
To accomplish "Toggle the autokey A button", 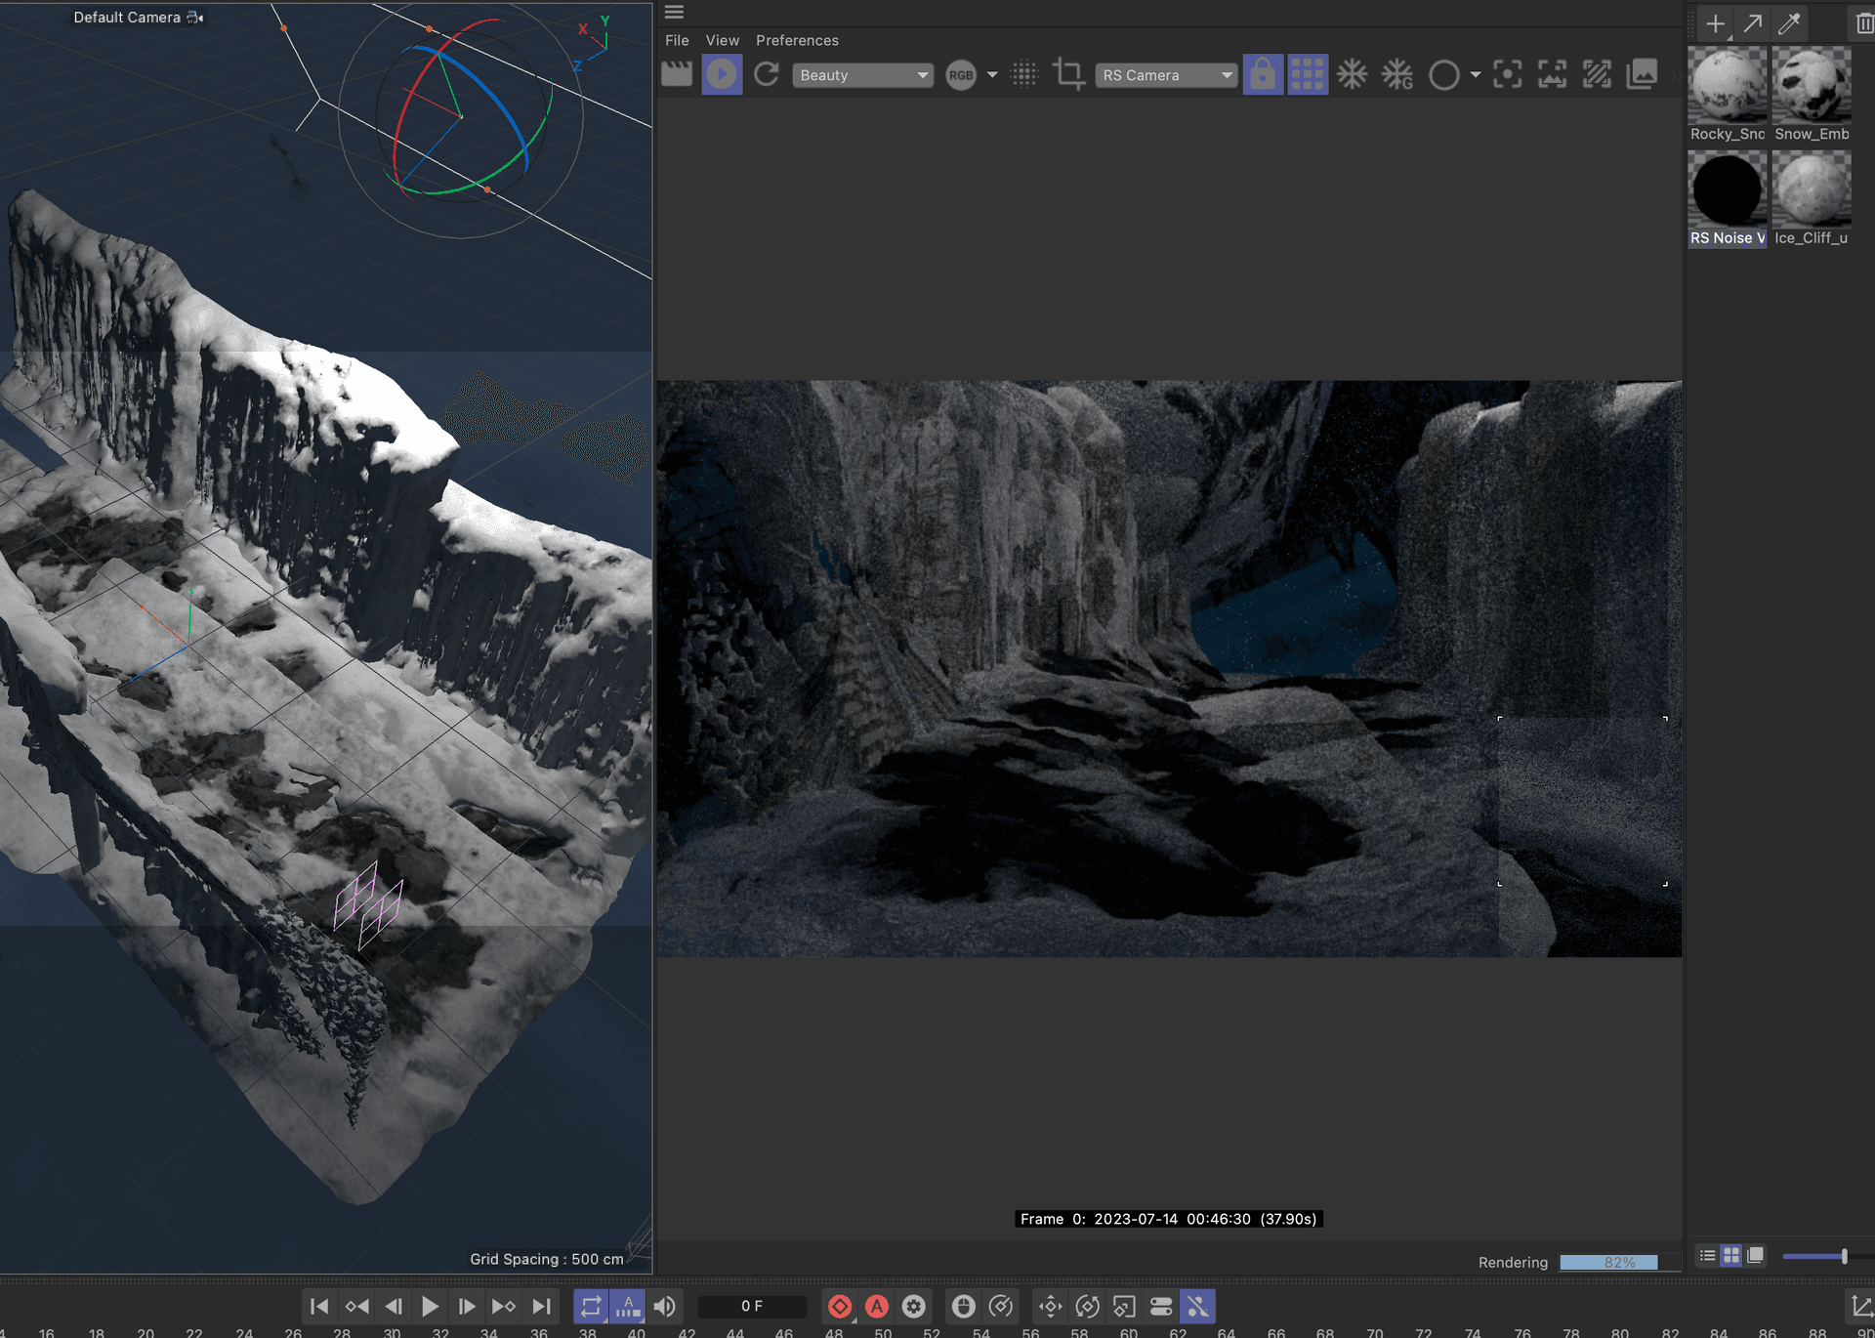I will [x=877, y=1307].
